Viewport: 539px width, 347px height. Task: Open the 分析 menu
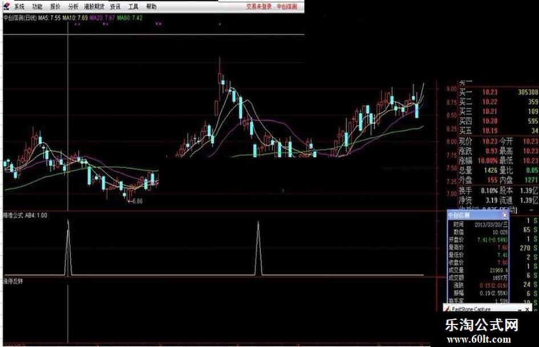coord(73,6)
